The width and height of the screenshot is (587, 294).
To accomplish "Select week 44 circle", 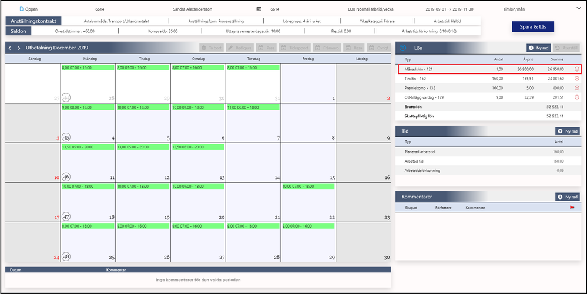I will pos(66,97).
